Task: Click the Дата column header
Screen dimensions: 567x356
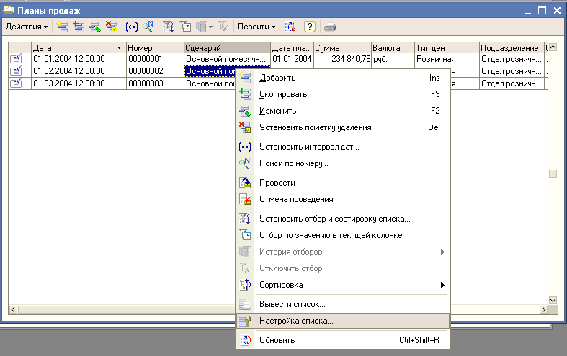Action: pyautogui.click(x=72, y=47)
